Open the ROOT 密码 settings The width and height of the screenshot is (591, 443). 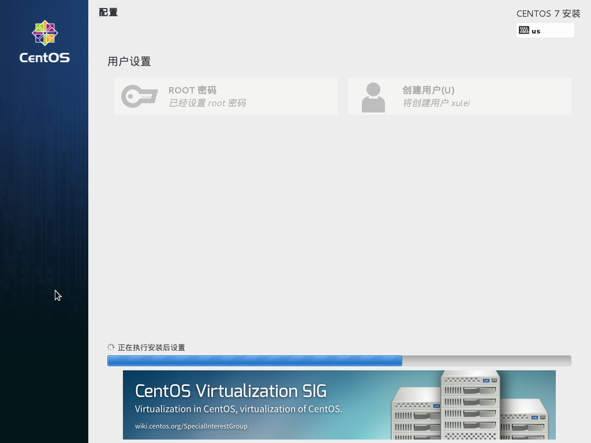point(226,96)
